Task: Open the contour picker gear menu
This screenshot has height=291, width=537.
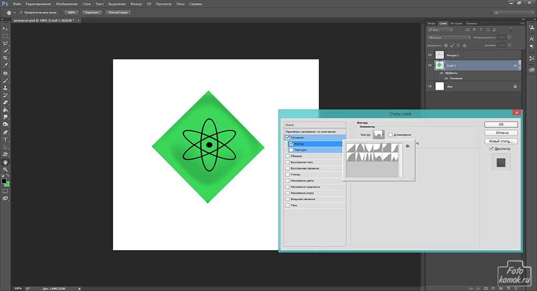Action: pyautogui.click(x=408, y=146)
